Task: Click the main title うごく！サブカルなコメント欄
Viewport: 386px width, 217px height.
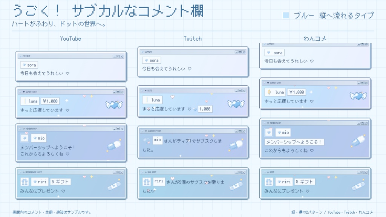Action: [108, 11]
